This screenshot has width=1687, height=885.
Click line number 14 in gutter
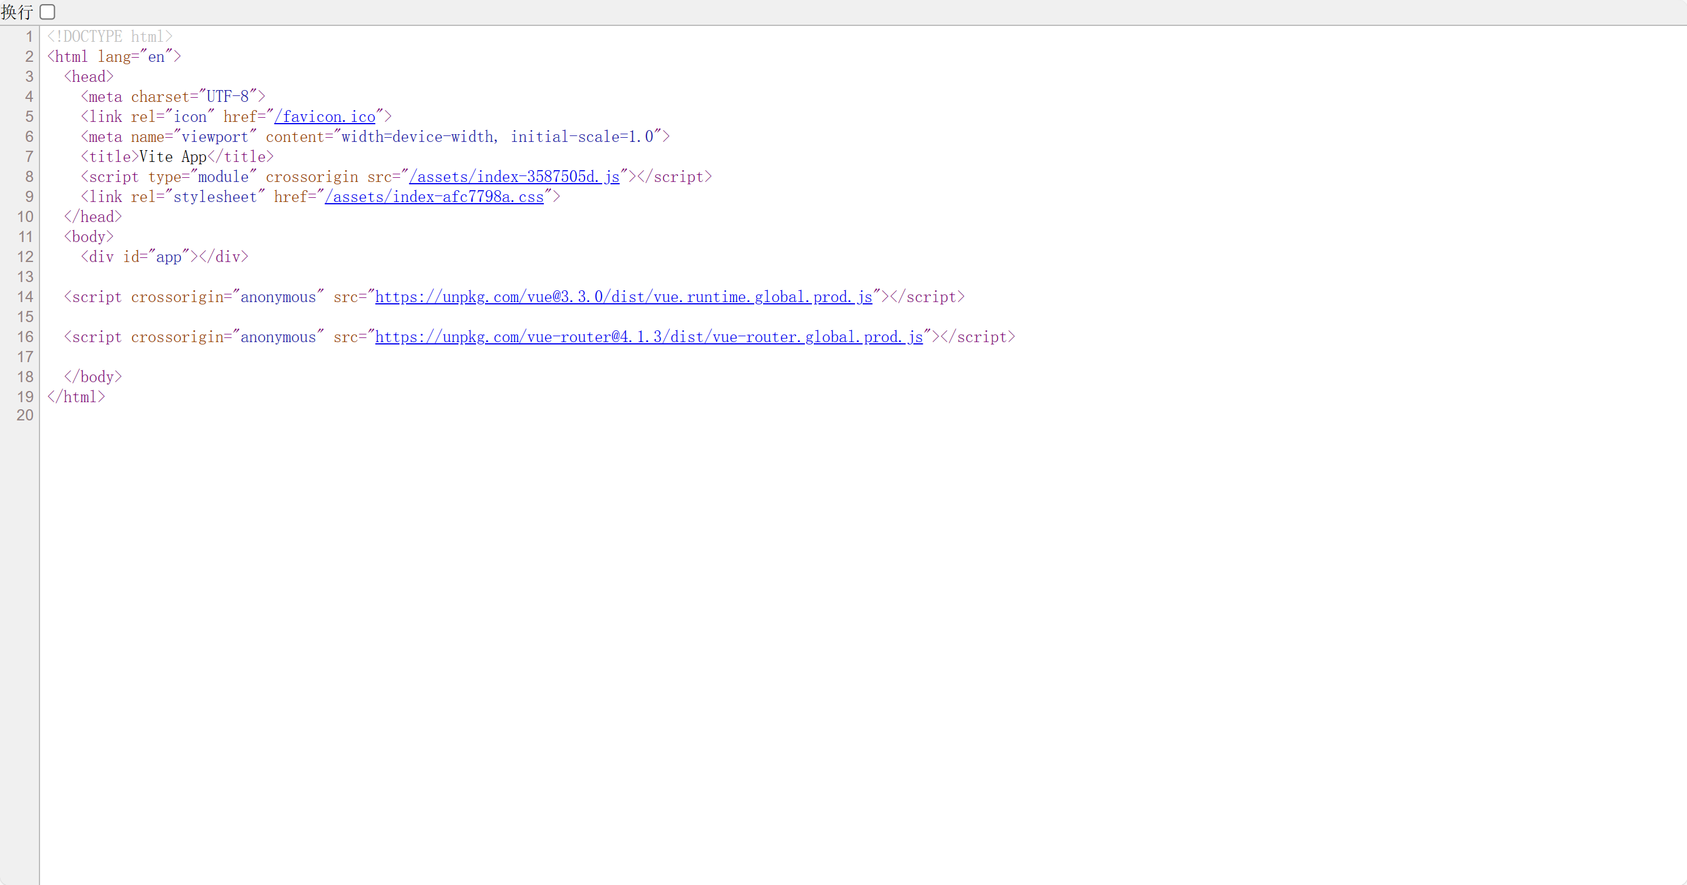25,297
